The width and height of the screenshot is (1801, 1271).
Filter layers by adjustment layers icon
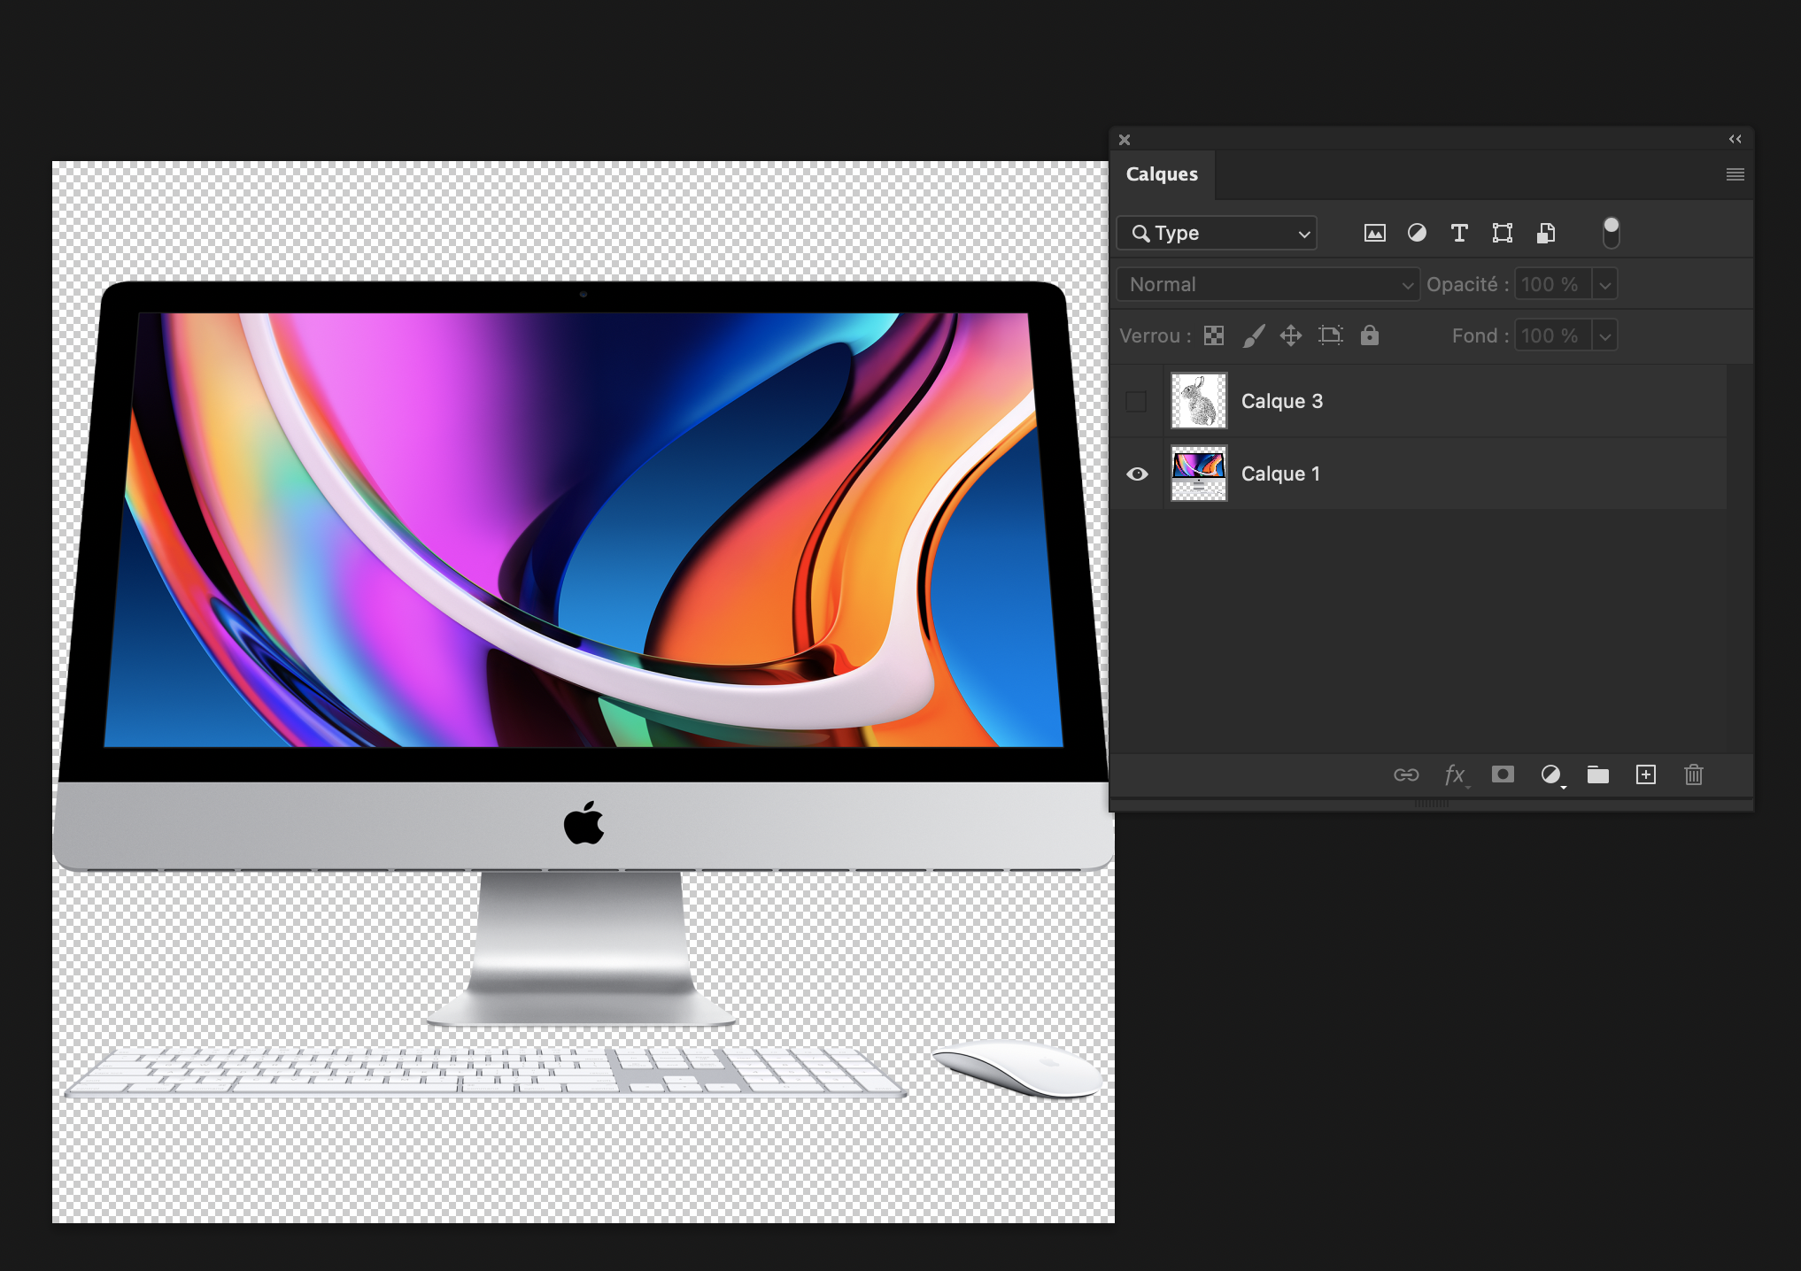1418,233
